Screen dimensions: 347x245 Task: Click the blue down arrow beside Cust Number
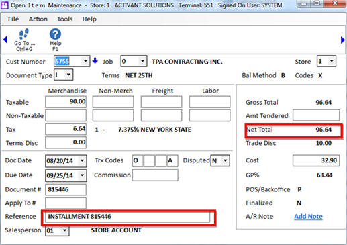point(95,60)
